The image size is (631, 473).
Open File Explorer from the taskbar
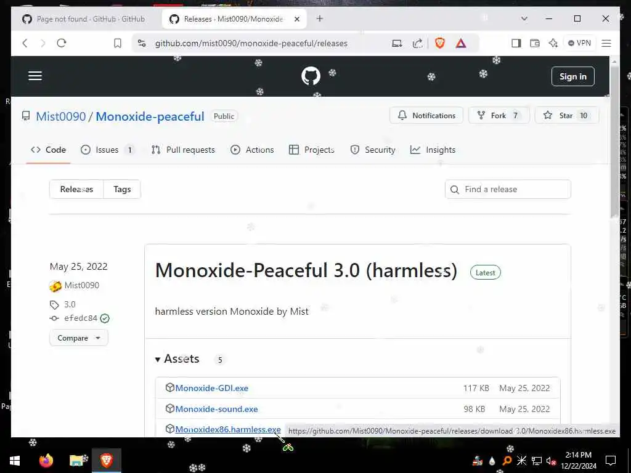pyautogui.click(x=78, y=460)
